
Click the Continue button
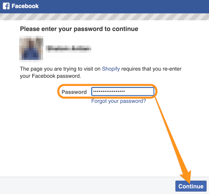(191, 186)
